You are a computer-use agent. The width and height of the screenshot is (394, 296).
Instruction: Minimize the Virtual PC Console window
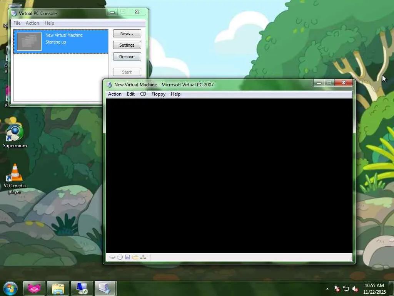112,12
